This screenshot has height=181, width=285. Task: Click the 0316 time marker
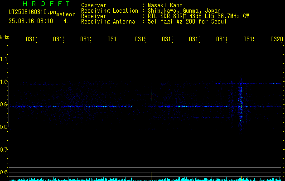pyautogui.click(x=167, y=39)
